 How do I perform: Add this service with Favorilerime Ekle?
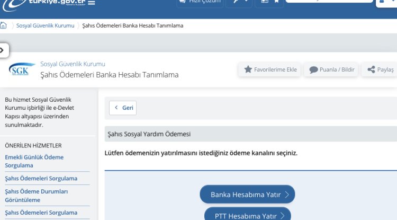pyautogui.click(x=270, y=69)
